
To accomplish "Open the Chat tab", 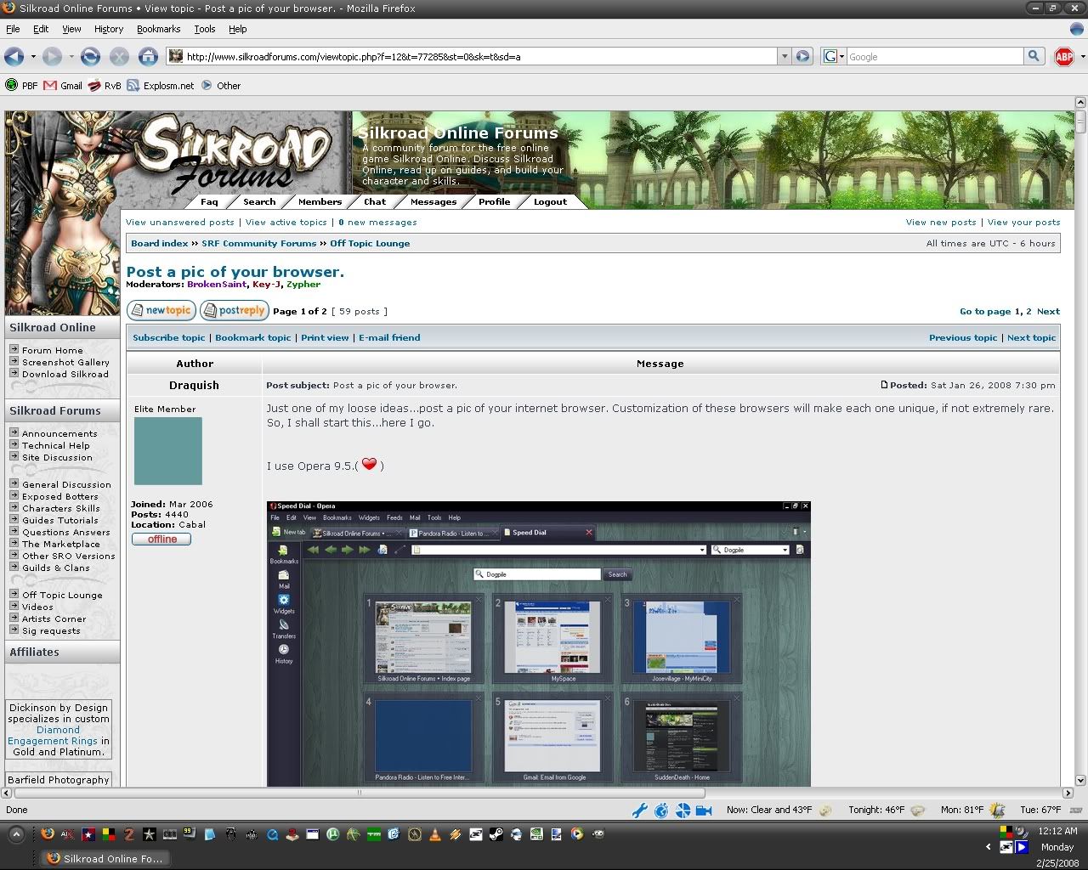I will (x=375, y=202).
